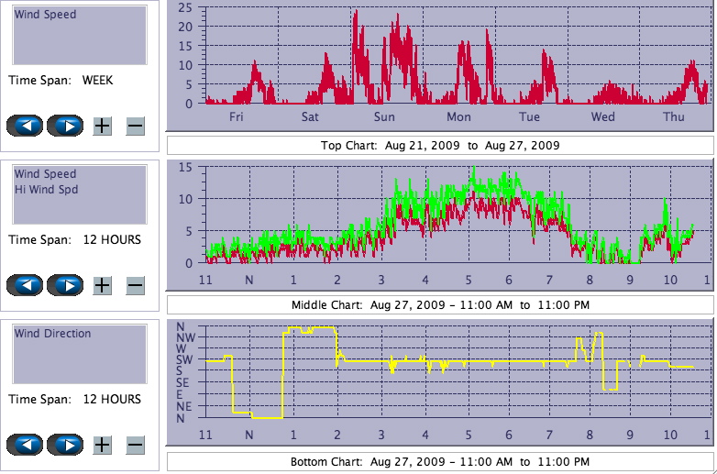
Task: Step the Wind Direction chart forward
Action: 65,445
